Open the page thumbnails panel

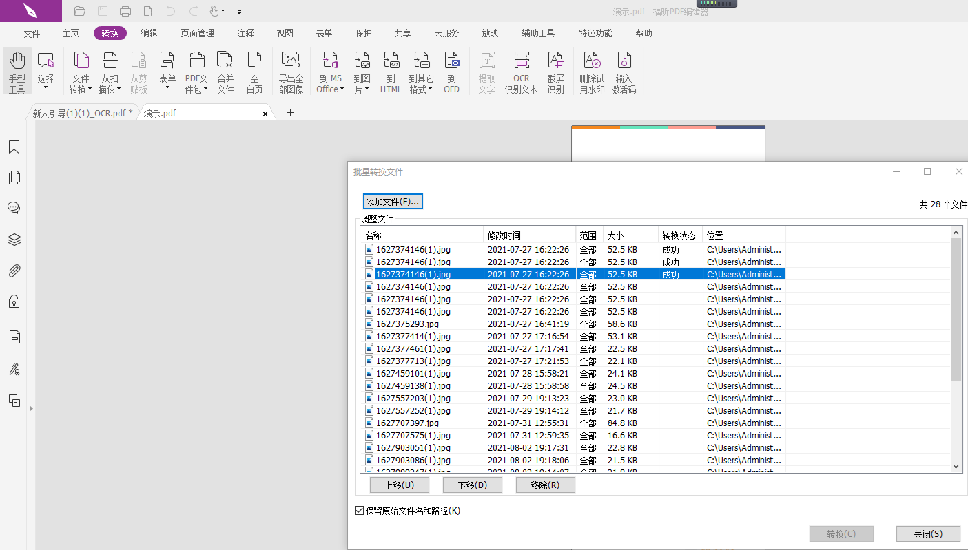[14, 177]
